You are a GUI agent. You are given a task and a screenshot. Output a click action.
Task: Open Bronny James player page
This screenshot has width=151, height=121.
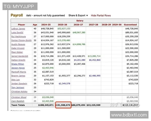(x=18, y=76)
